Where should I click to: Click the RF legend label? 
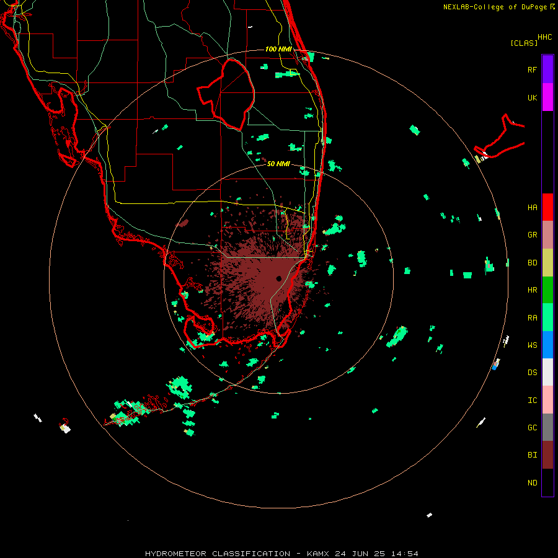point(532,69)
